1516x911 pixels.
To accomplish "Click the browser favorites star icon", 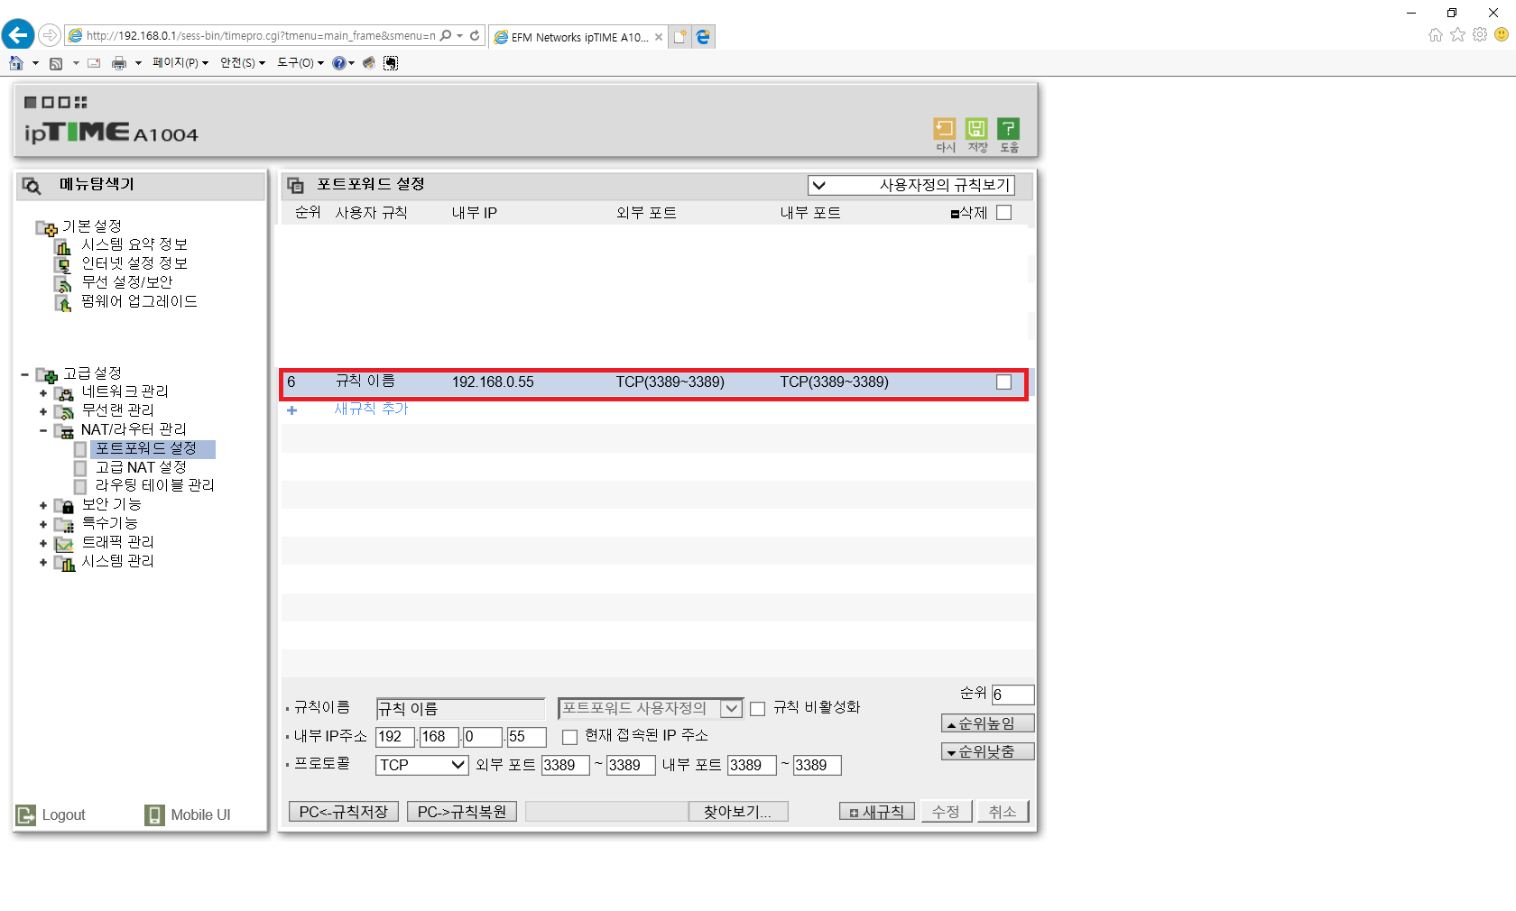I will 1457,34.
